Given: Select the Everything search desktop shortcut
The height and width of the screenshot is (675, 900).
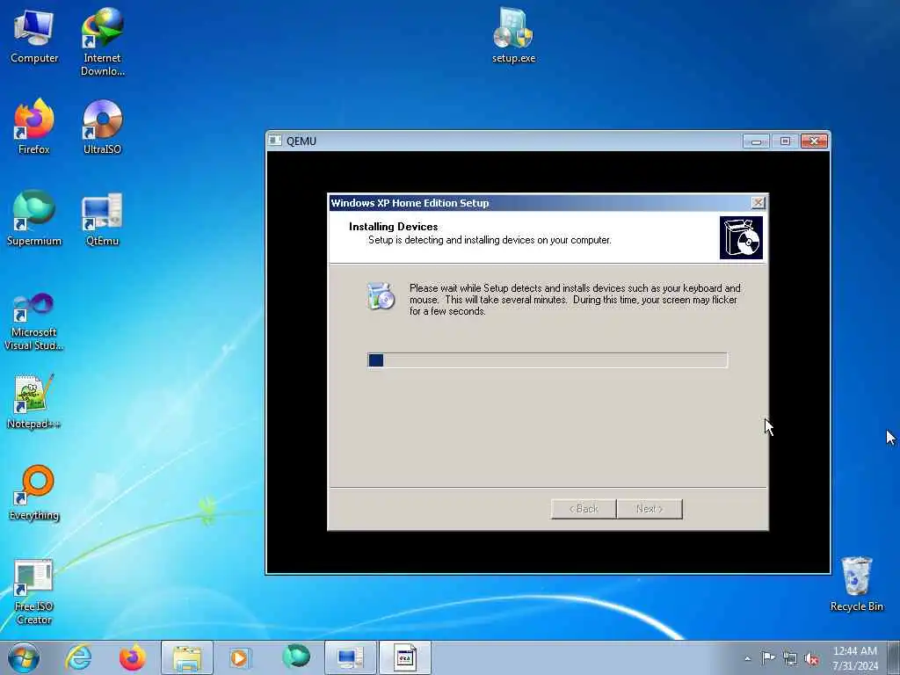Looking at the screenshot, I should [34, 492].
